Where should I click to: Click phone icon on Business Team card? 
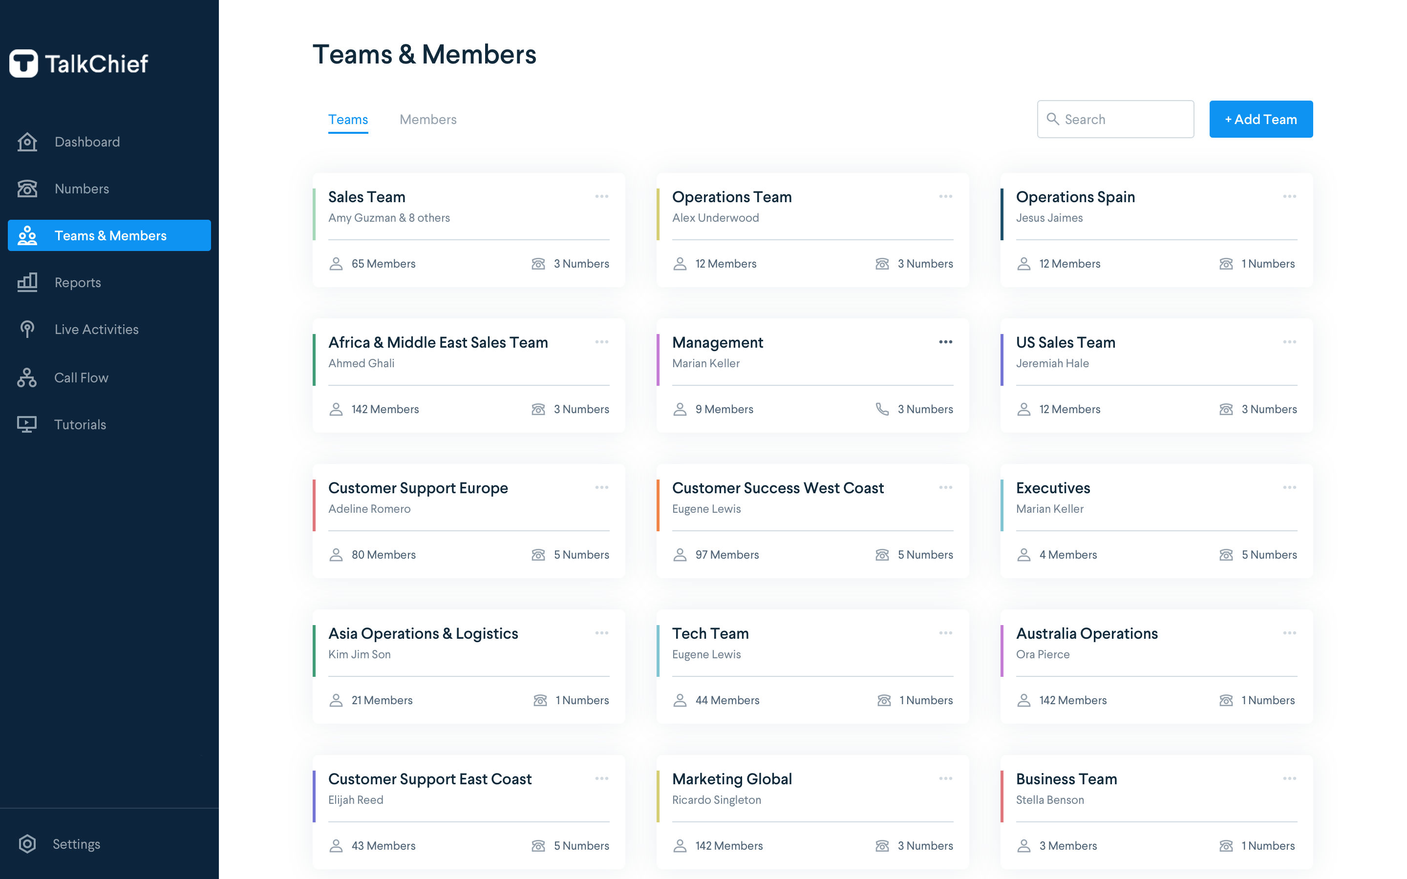pos(1226,846)
